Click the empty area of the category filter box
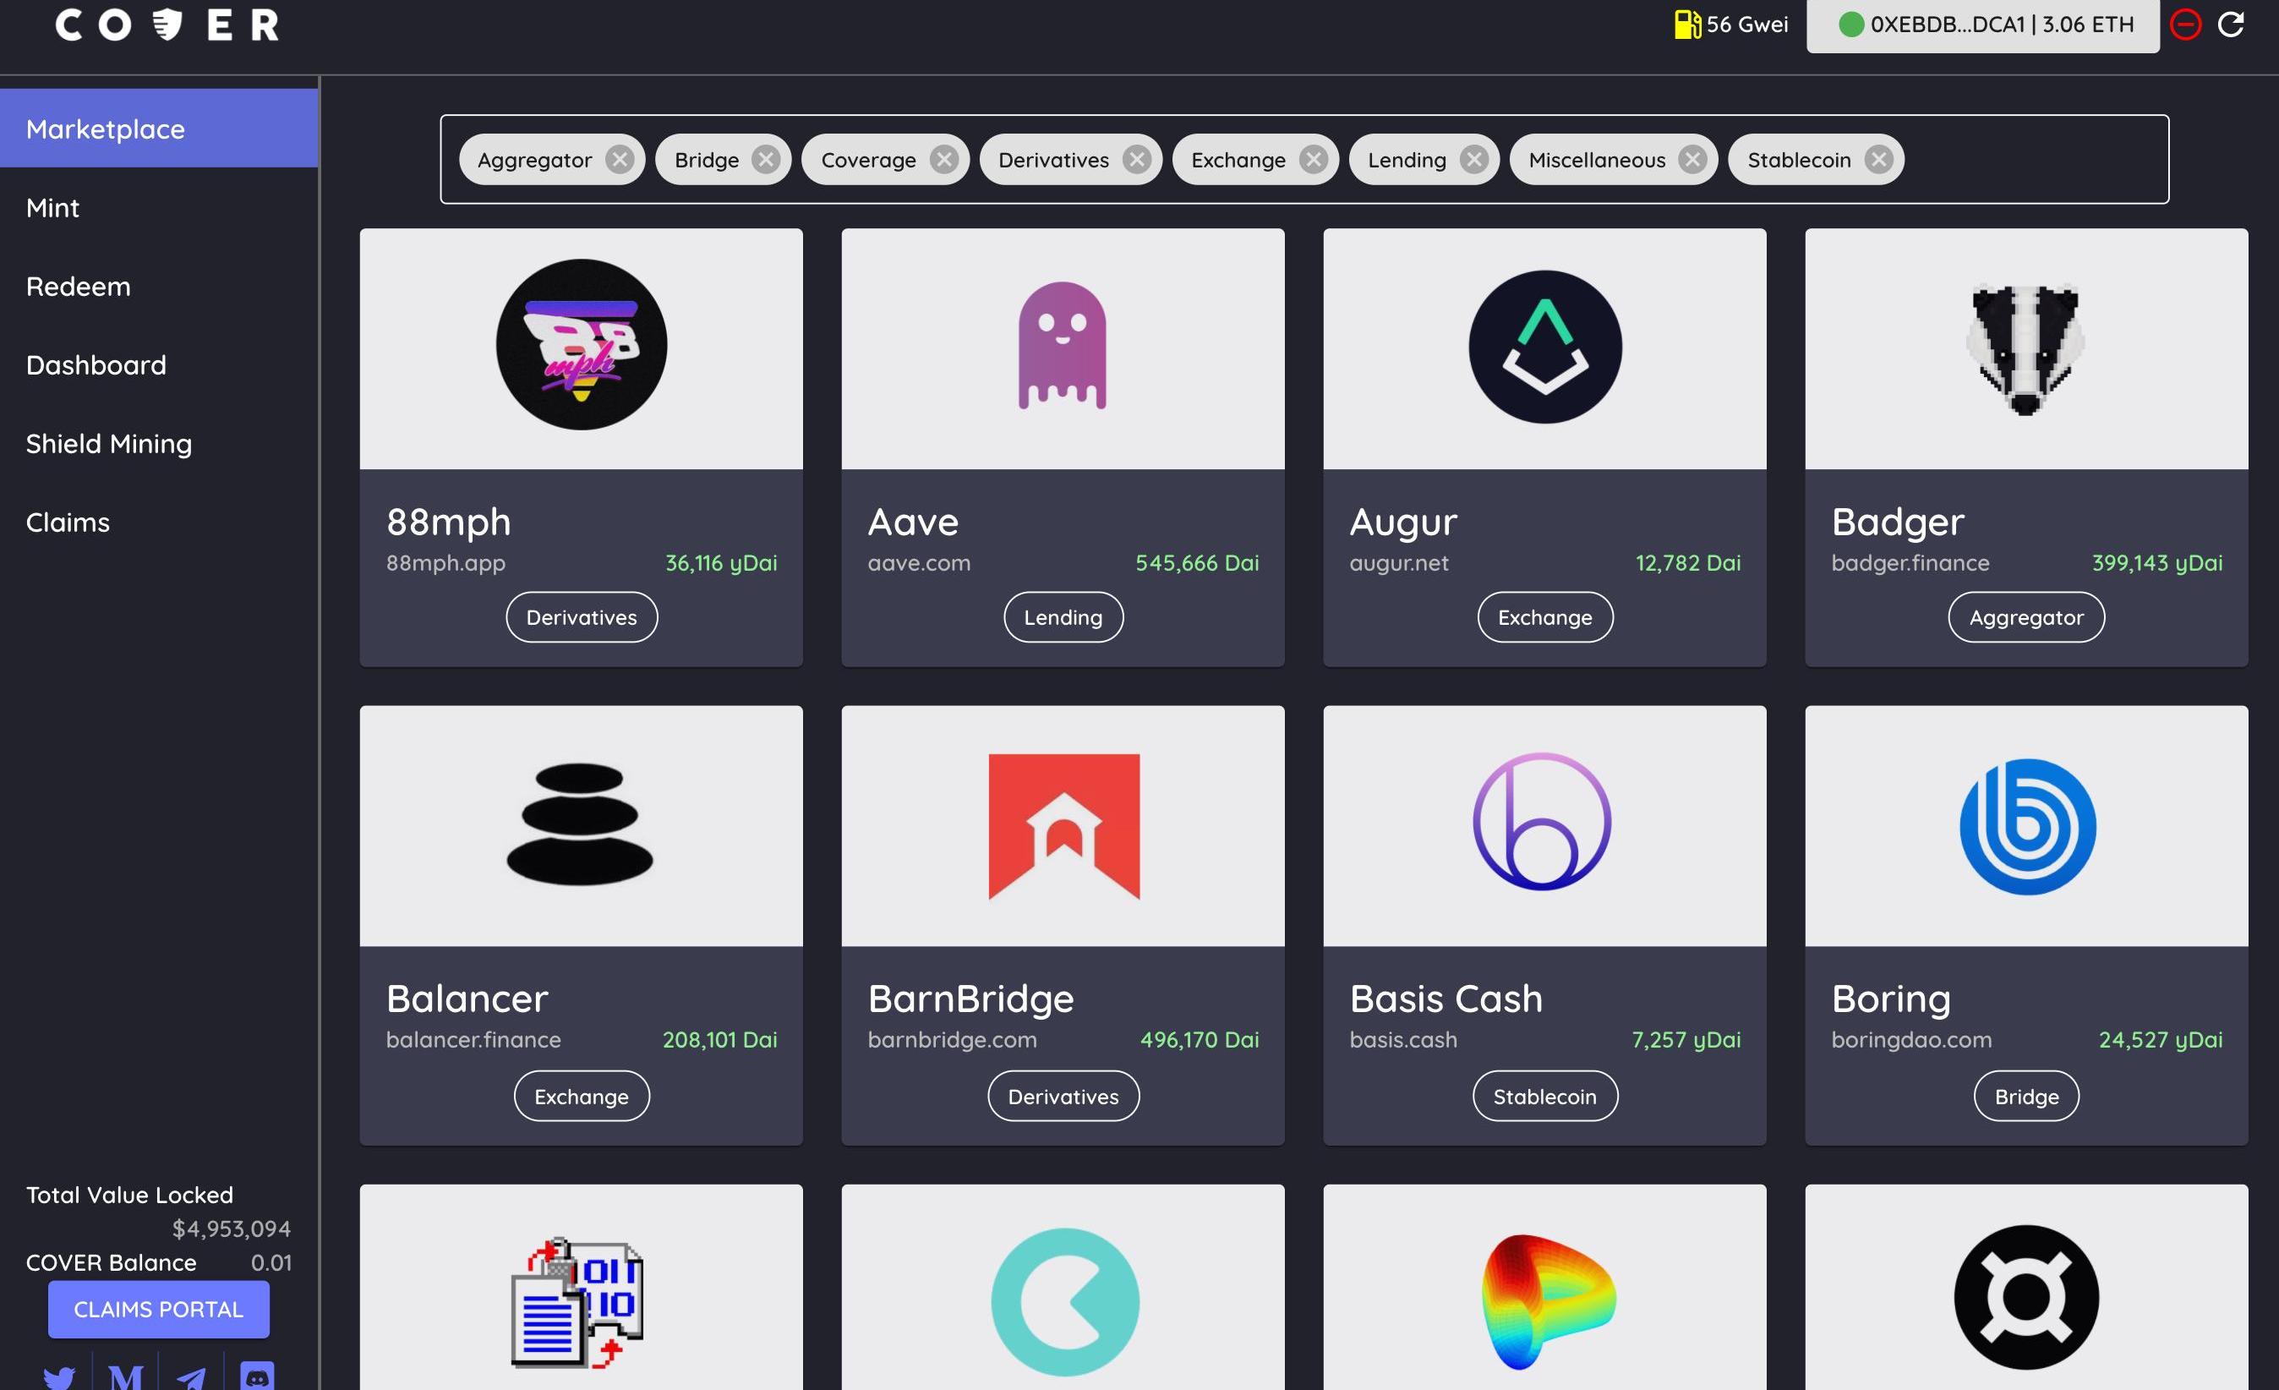2279x1390 pixels. pos(2035,160)
